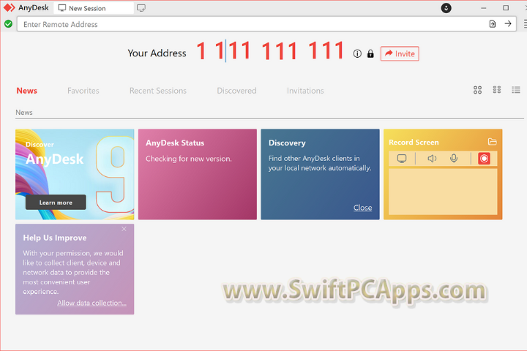
Task: Click the address info icon
Action: tap(357, 53)
